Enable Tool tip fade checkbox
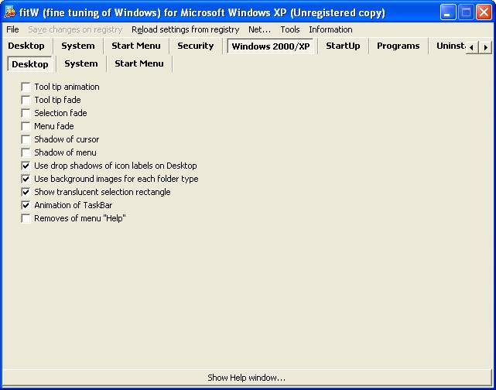This screenshot has height=390, width=496. [26, 100]
